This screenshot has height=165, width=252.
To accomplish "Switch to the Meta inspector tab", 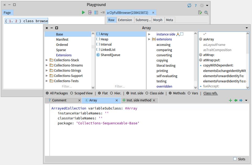I will point(169,20).
